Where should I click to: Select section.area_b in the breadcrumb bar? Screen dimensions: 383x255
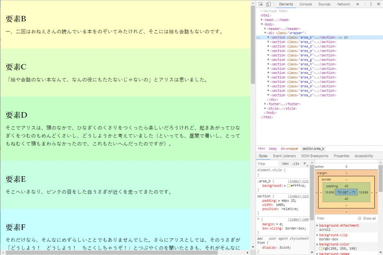click(x=313, y=149)
